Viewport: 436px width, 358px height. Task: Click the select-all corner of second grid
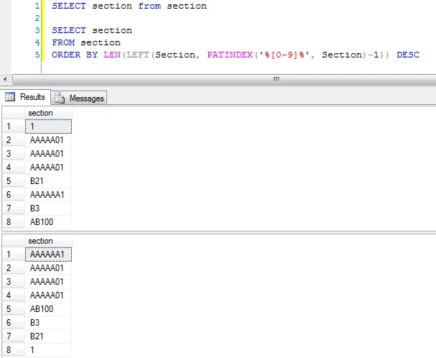[x=14, y=241]
